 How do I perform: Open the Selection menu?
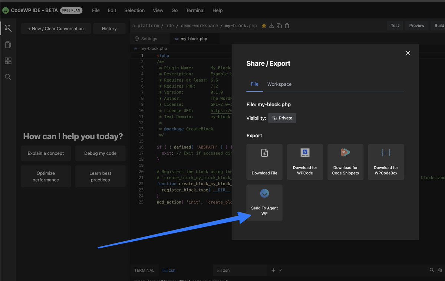134,10
